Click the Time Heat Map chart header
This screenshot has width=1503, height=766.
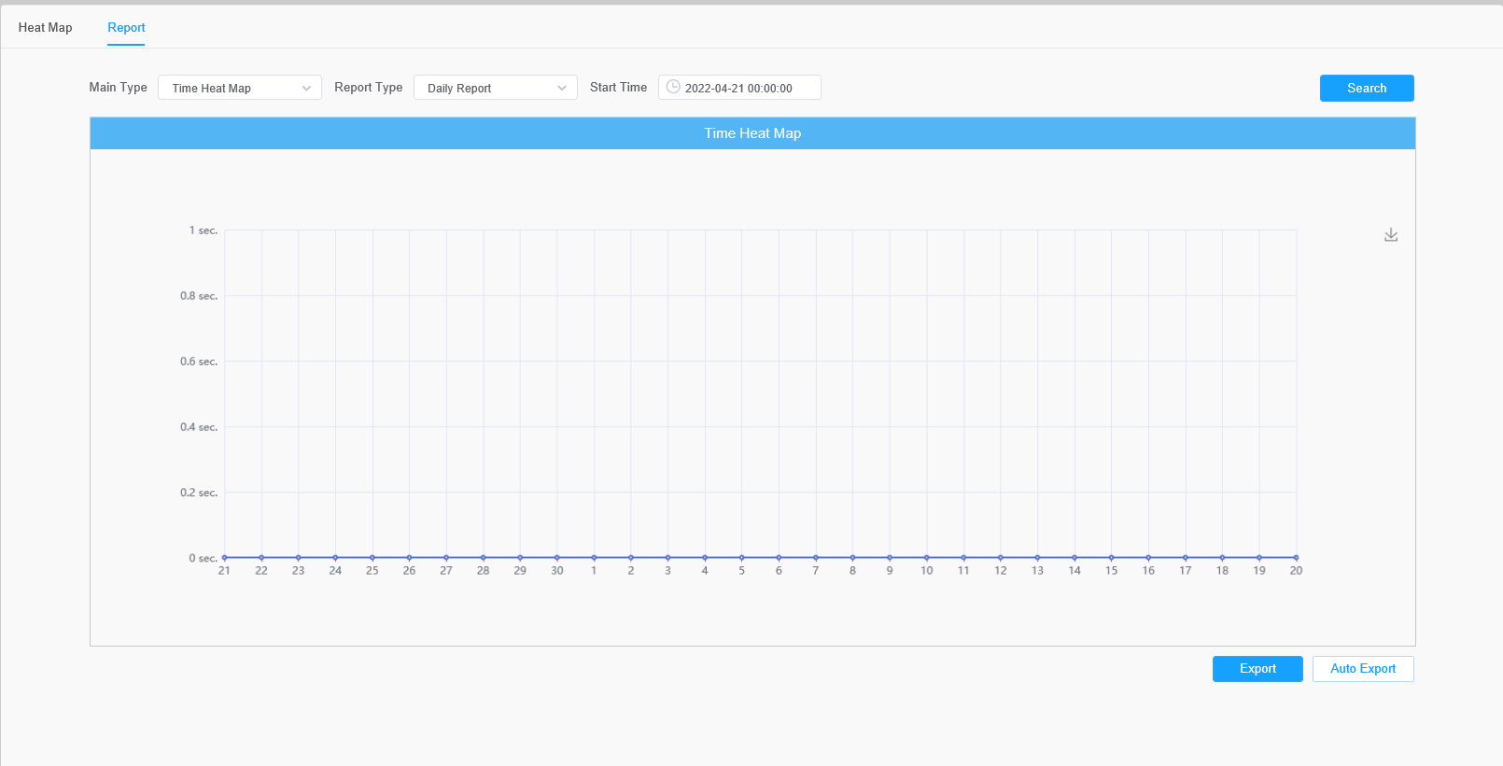tap(752, 133)
